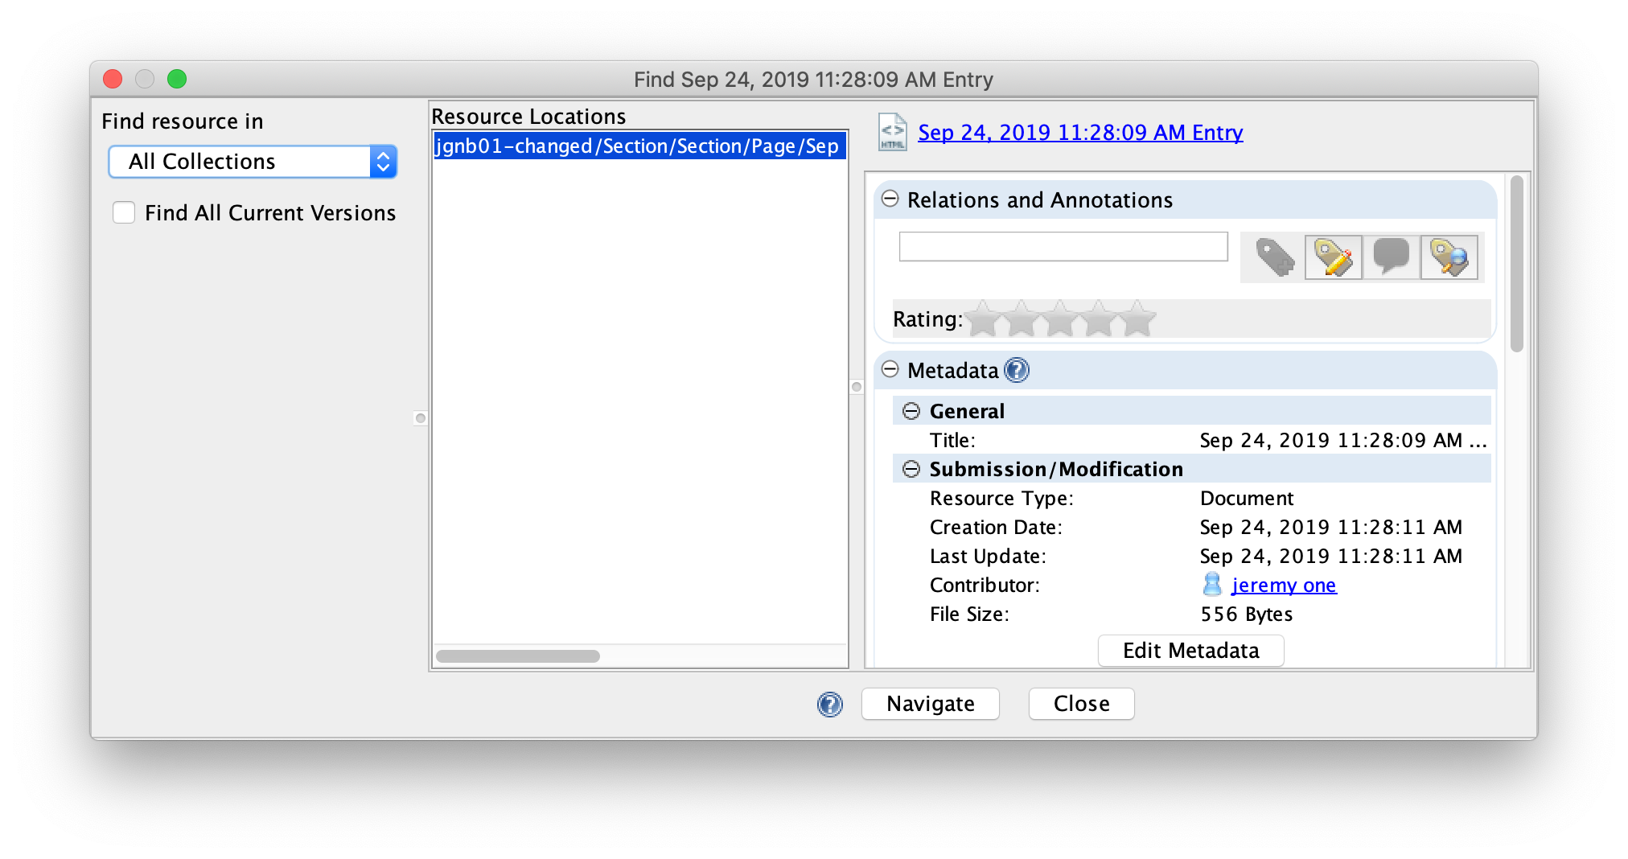The image size is (1628, 859).
Task: Open the jeremy one contributor link
Action: tap(1284, 586)
